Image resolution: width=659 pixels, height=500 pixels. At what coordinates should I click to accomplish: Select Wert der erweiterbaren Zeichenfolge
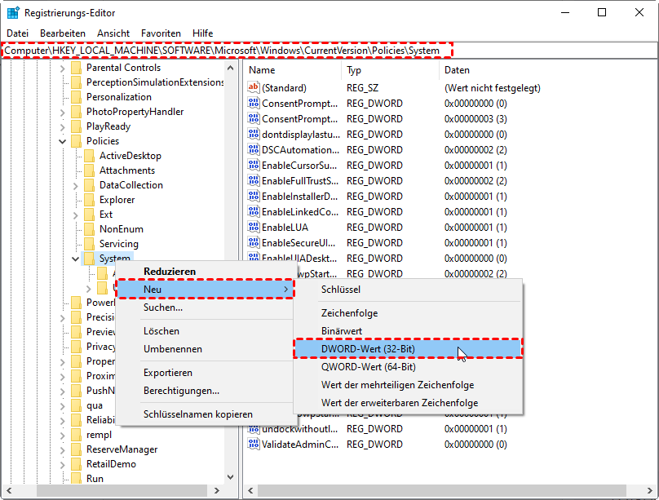pos(408,402)
